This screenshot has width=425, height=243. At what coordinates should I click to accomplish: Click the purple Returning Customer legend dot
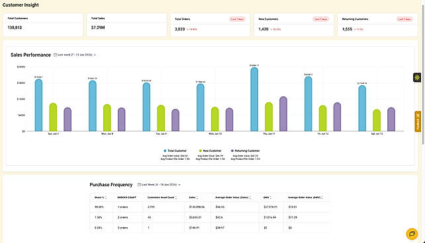pyautogui.click(x=232, y=151)
